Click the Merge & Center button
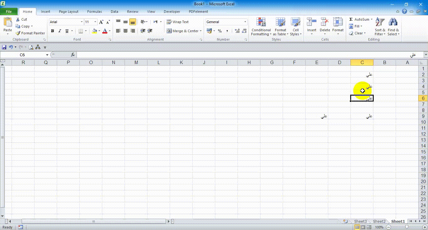 pyautogui.click(x=183, y=31)
